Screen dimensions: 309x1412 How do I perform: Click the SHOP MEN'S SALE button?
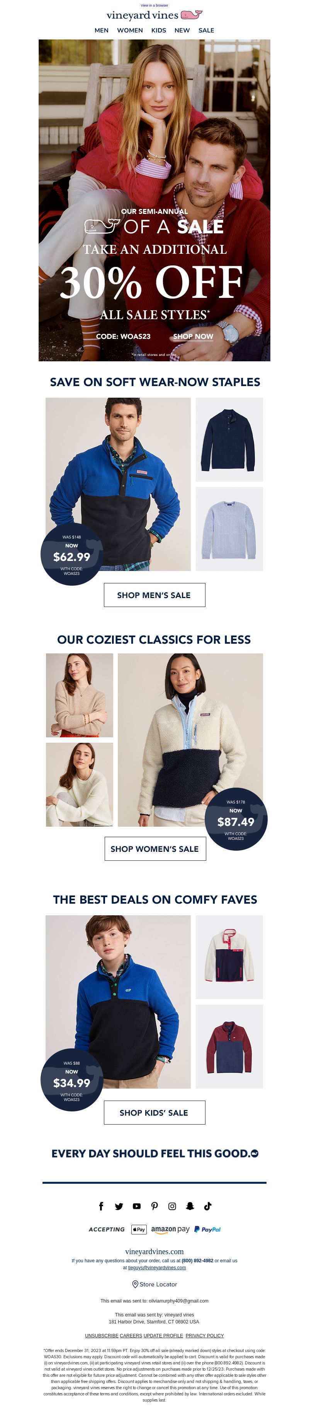[155, 595]
